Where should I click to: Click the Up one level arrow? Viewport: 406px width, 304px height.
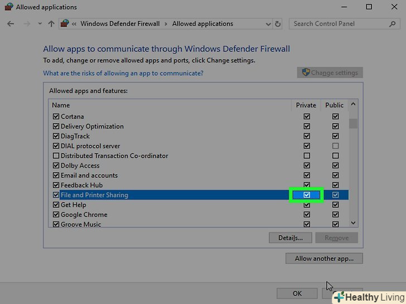click(x=51, y=24)
